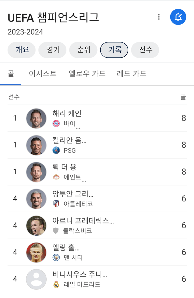Switch to the 어시스트 tab
The height and width of the screenshot is (298, 194).
click(43, 74)
